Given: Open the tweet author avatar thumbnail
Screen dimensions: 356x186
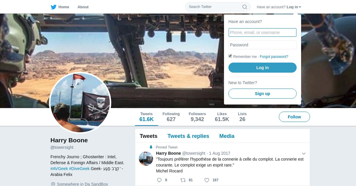Looking at the screenshot, I should (x=146, y=159).
